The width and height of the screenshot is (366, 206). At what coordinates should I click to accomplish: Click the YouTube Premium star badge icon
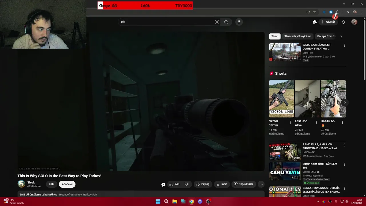pos(315,22)
